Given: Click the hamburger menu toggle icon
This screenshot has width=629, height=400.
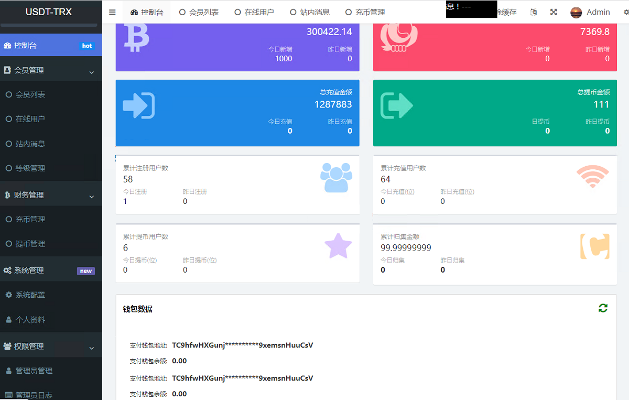Looking at the screenshot, I should coord(112,12).
